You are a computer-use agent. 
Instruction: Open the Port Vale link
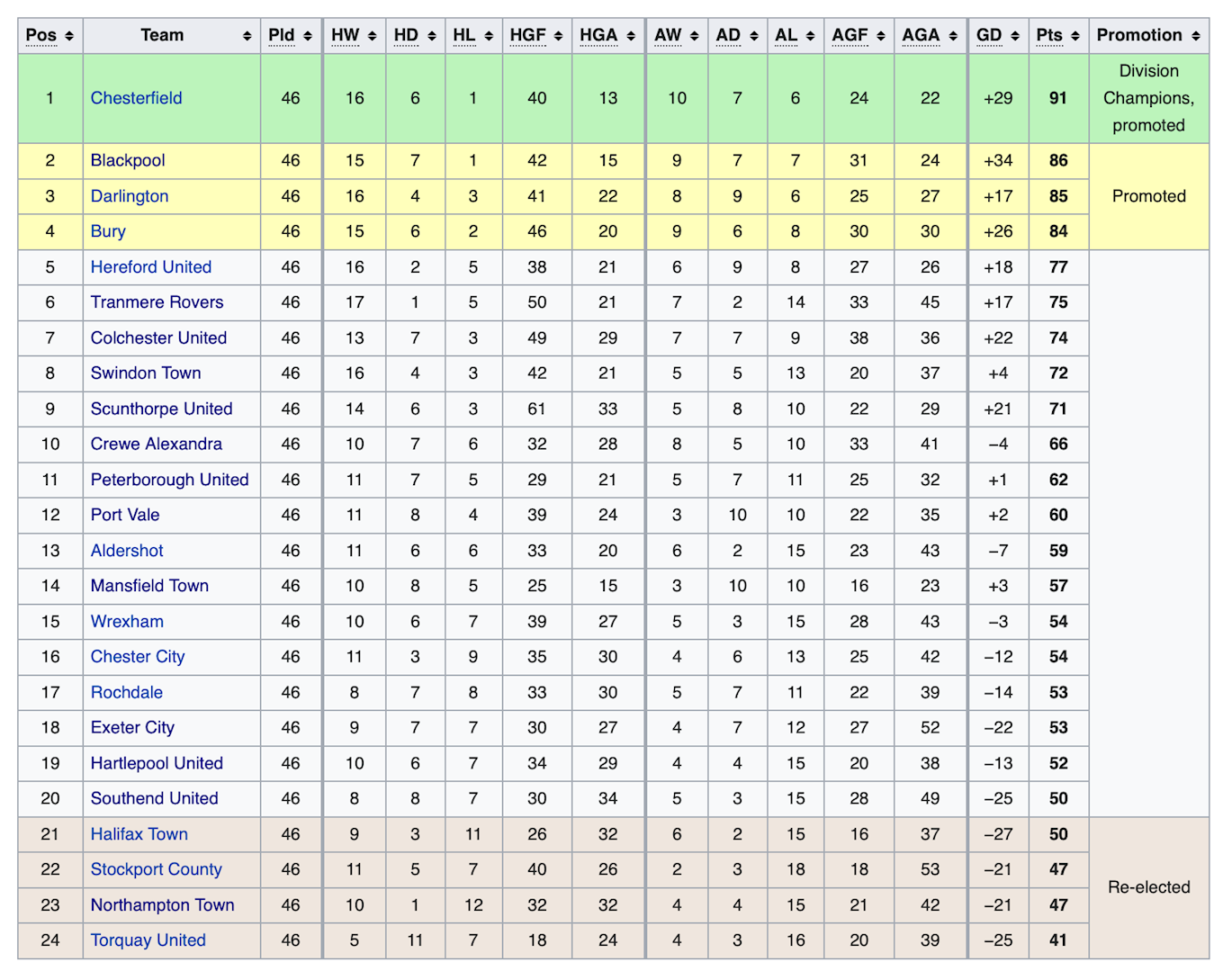[125, 515]
